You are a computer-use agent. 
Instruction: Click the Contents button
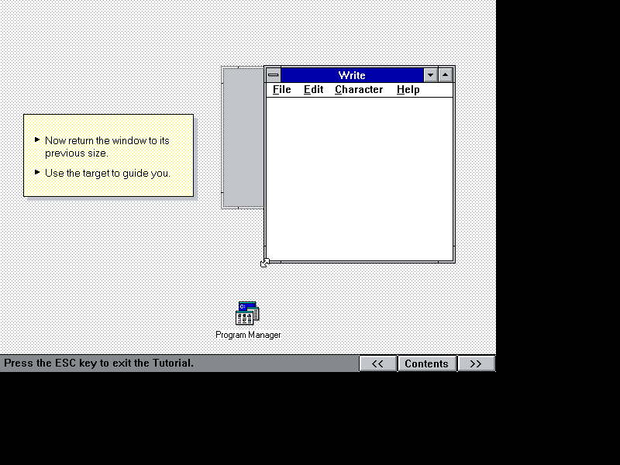(x=427, y=363)
